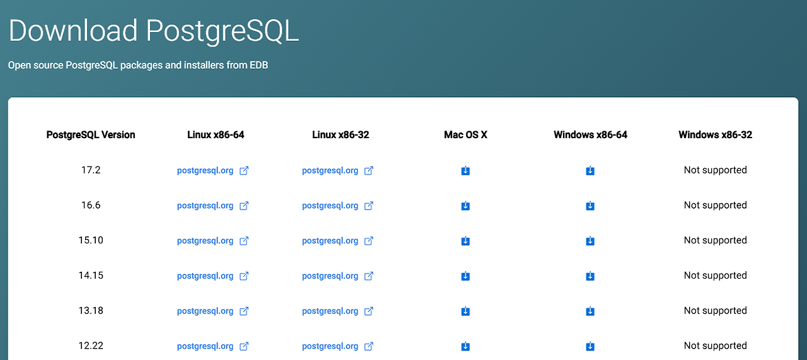Click version number 17.2

tap(91, 170)
